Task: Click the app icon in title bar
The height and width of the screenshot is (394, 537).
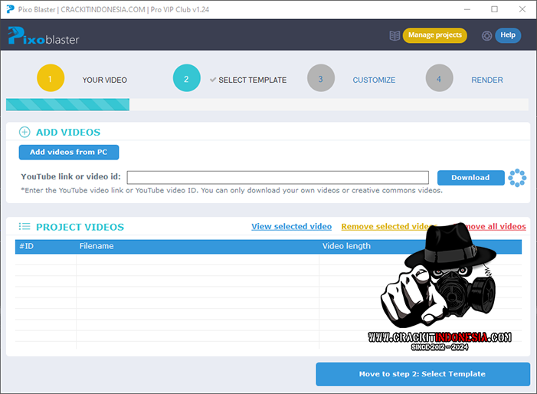Action: (x=8, y=9)
